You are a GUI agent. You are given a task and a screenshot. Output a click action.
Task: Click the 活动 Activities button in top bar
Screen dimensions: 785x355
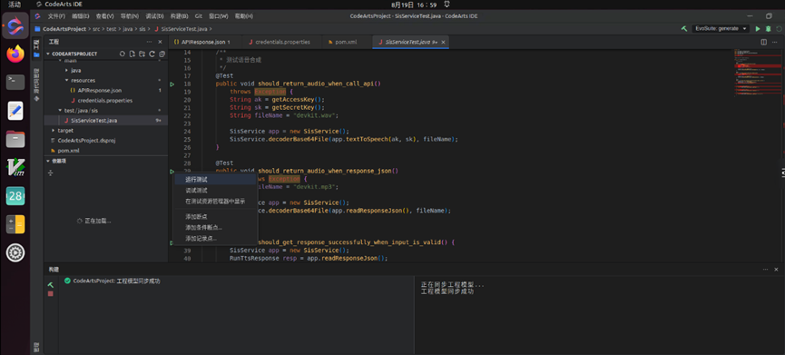click(15, 5)
